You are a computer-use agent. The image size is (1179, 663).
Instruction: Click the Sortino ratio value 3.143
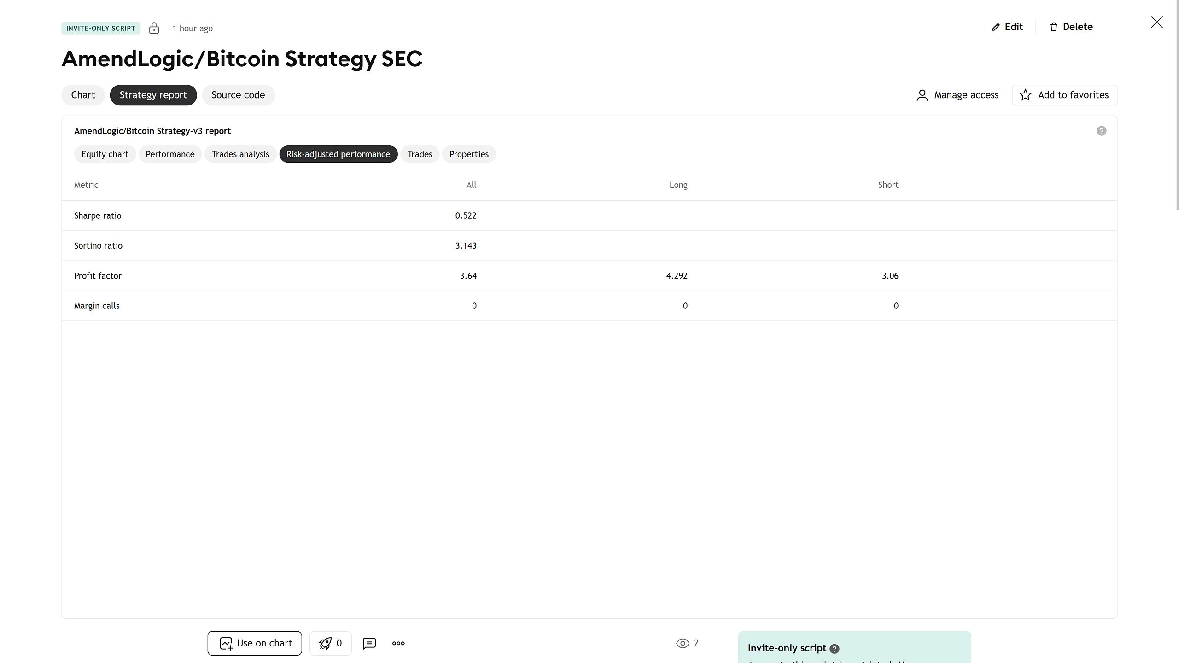click(x=466, y=245)
